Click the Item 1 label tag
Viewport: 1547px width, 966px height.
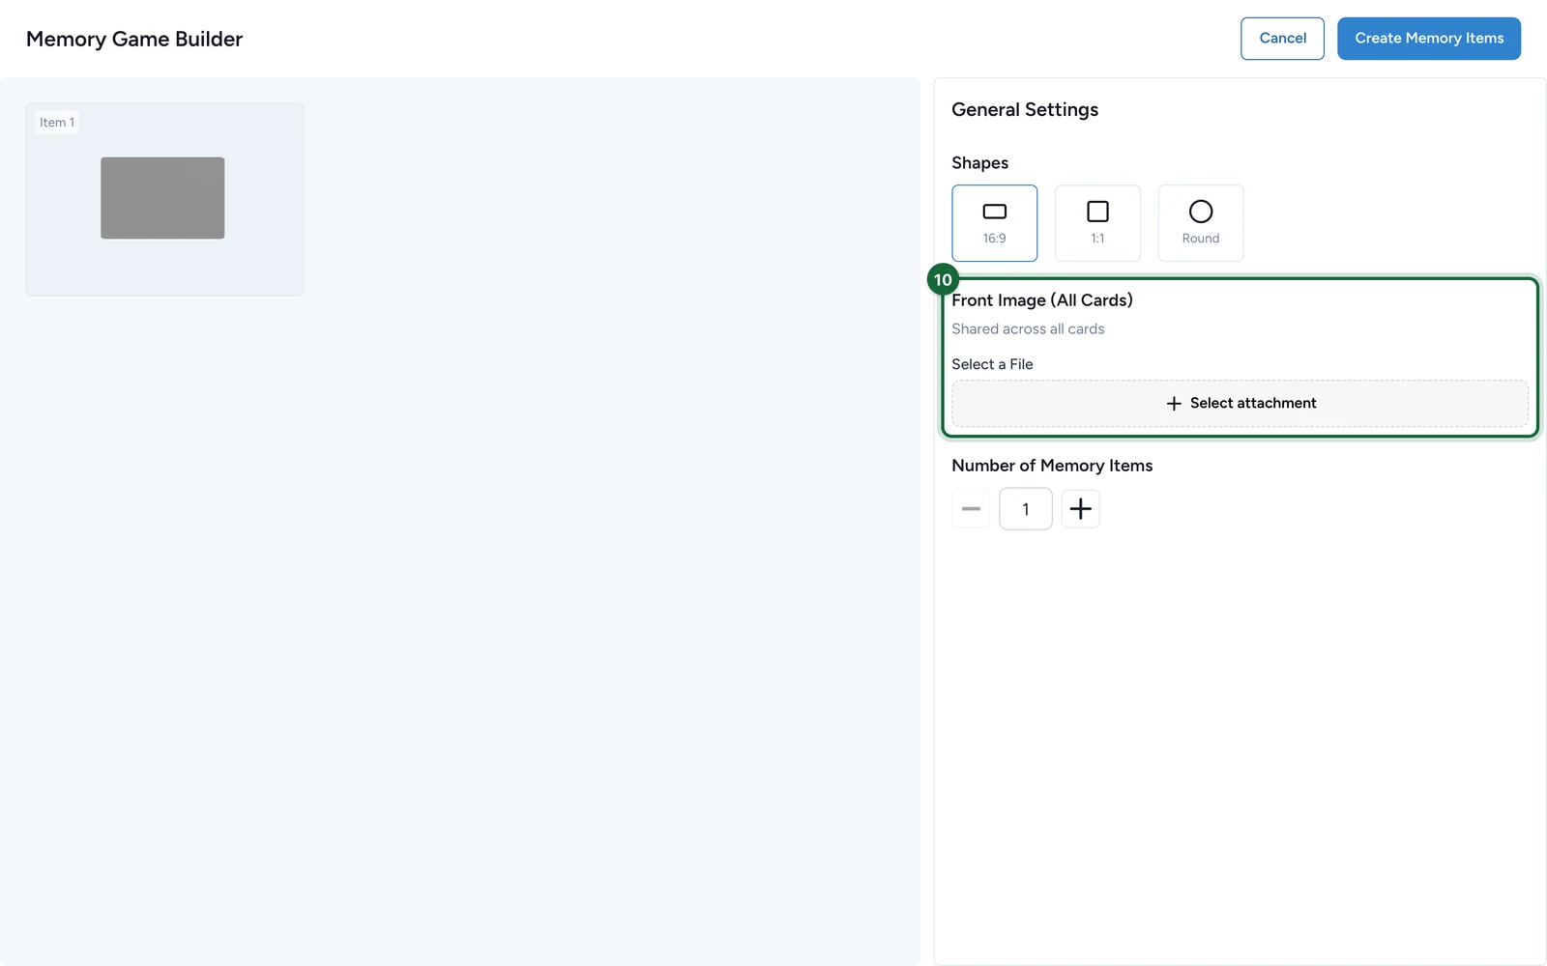[x=57, y=123]
